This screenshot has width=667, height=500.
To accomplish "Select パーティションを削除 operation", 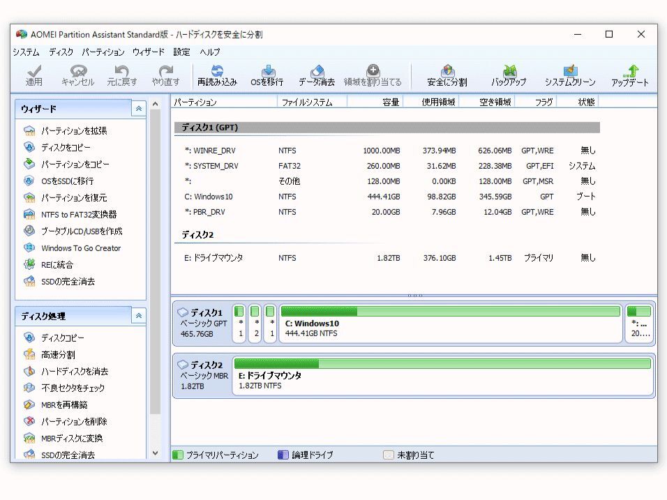I will (x=66, y=422).
